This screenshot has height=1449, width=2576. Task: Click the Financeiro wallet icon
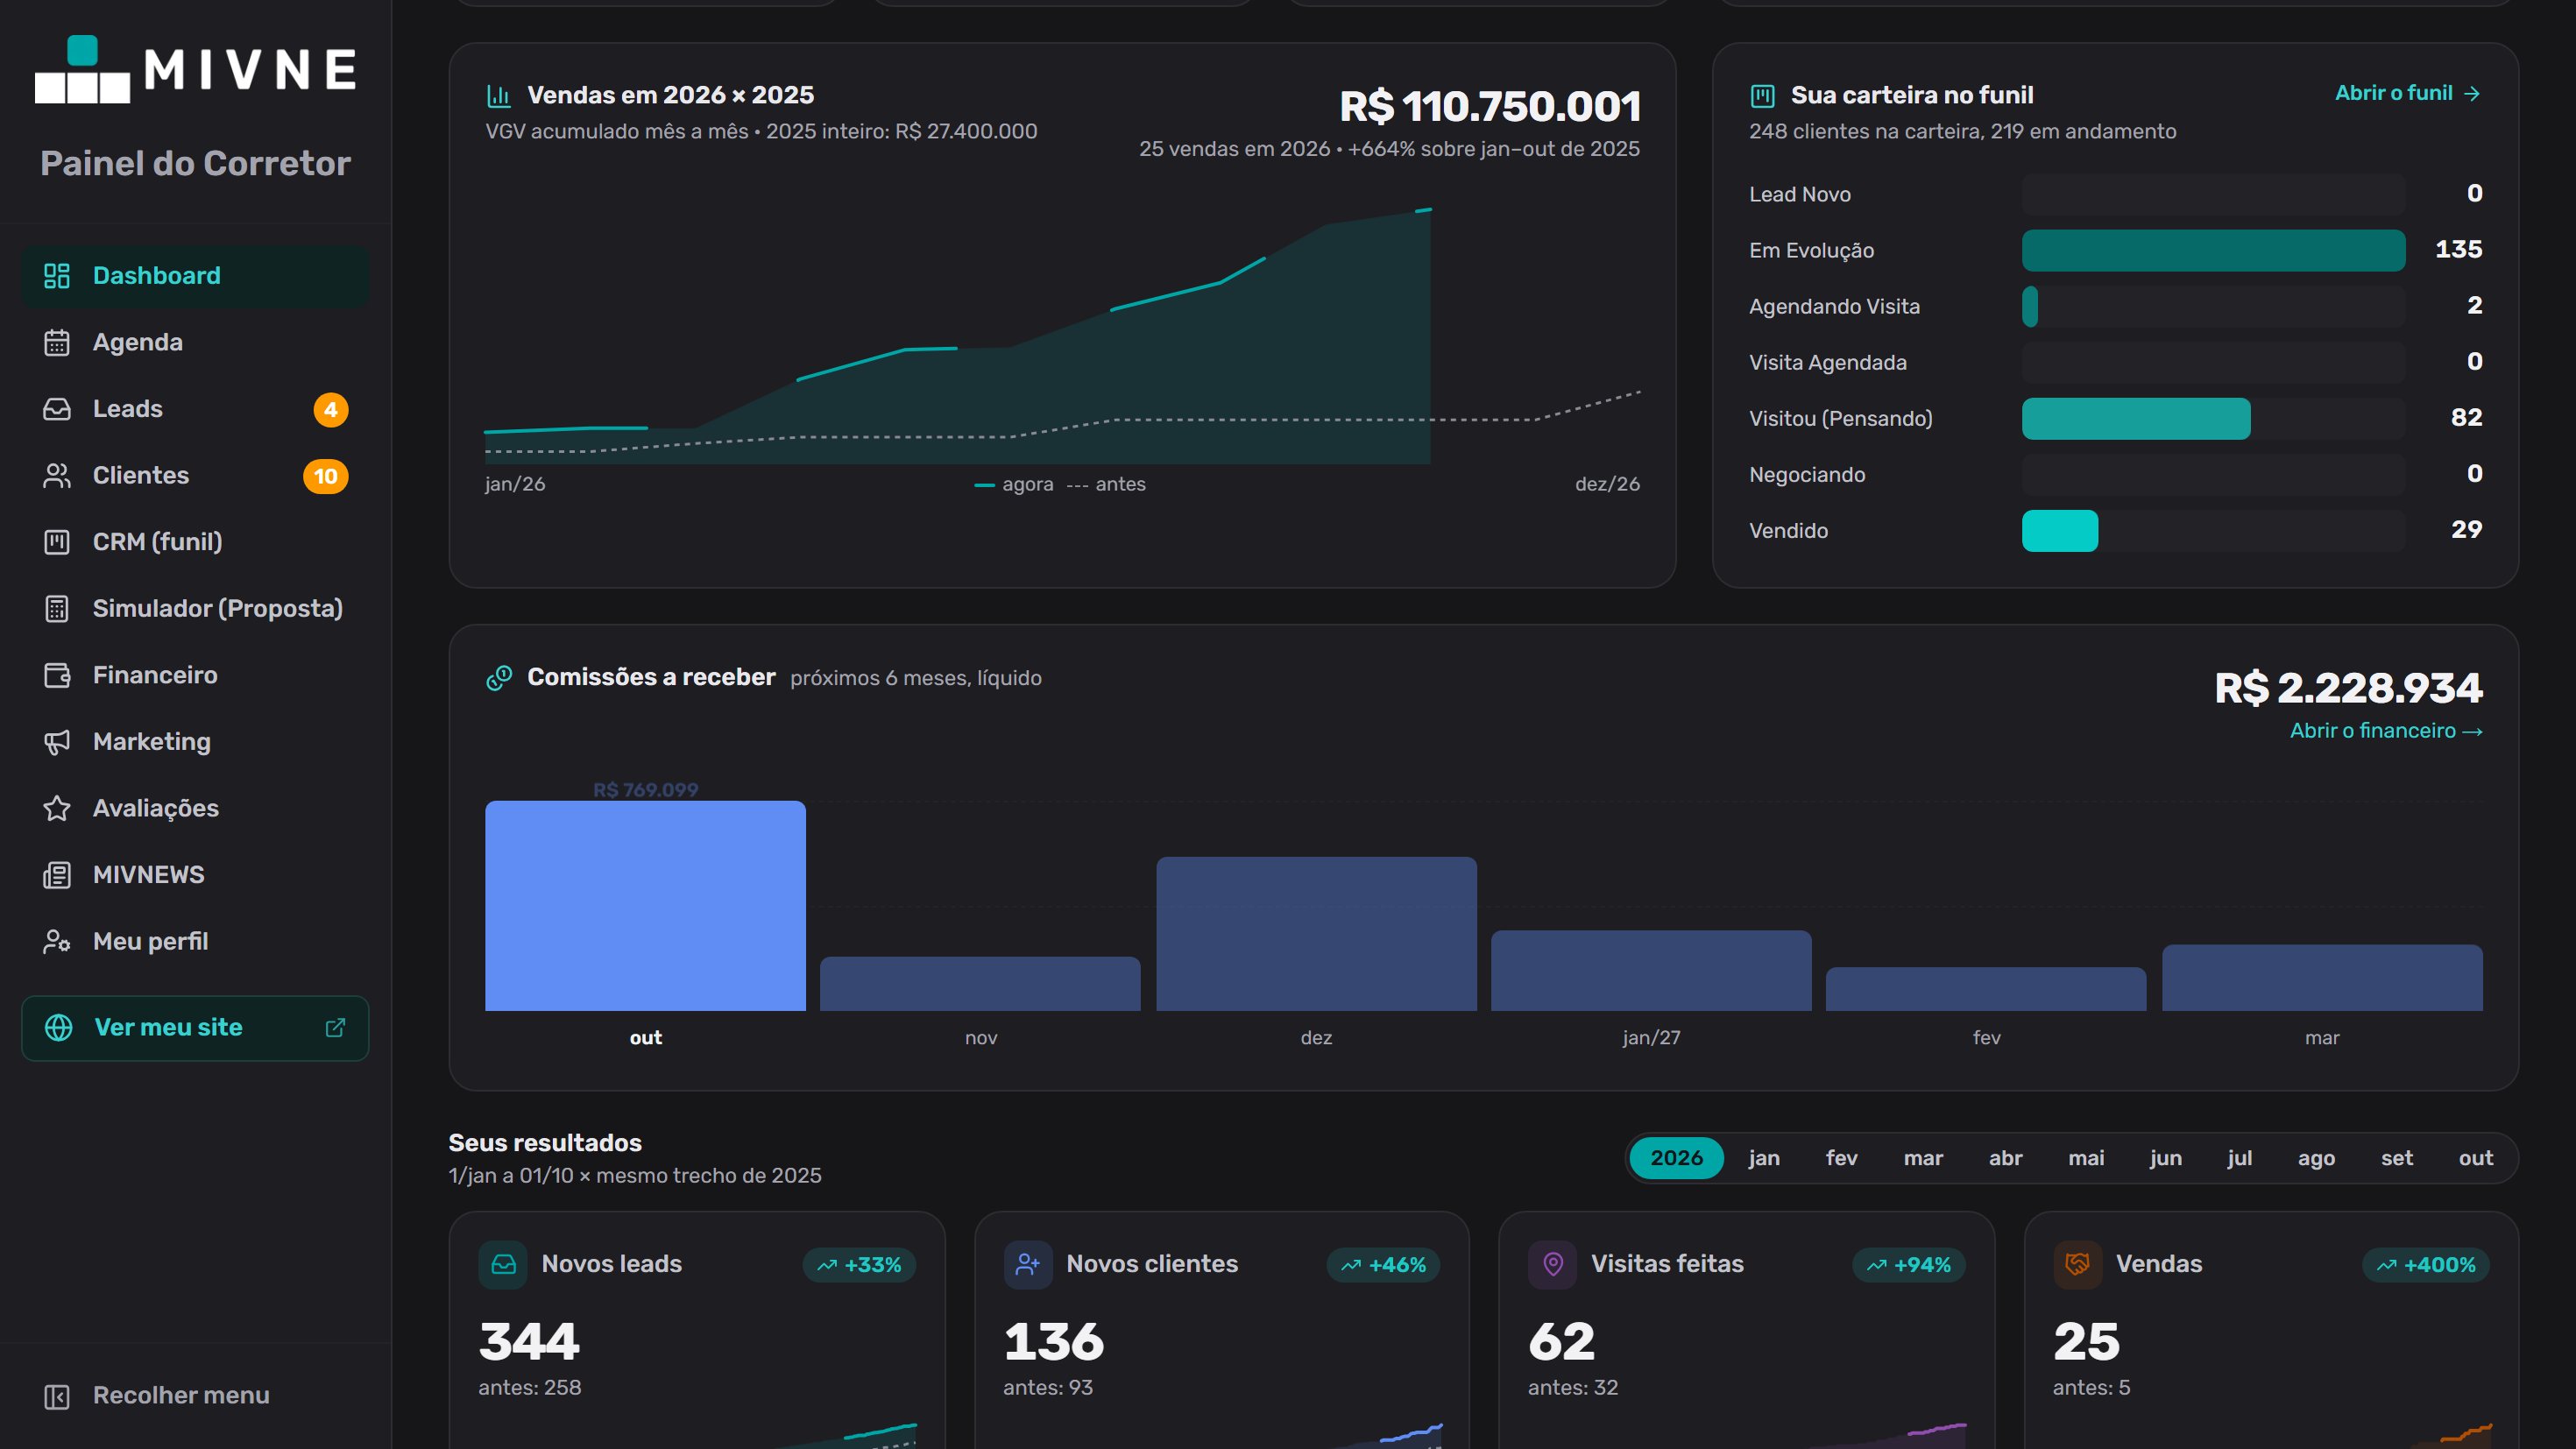click(x=57, y=676)
